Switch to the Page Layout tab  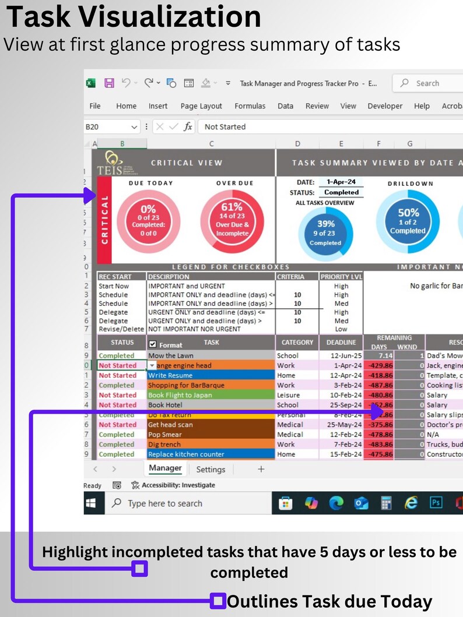pyautogui.click(x=201, y=106)
